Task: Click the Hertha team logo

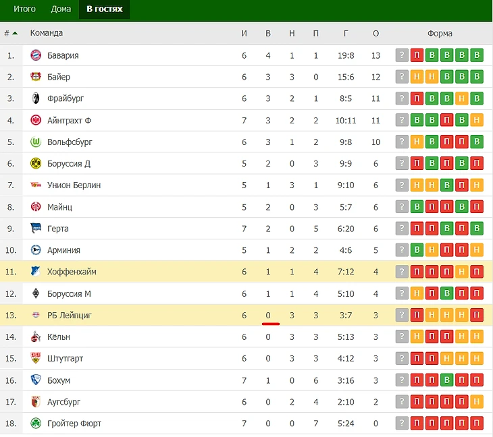Action: click(36, 229)
